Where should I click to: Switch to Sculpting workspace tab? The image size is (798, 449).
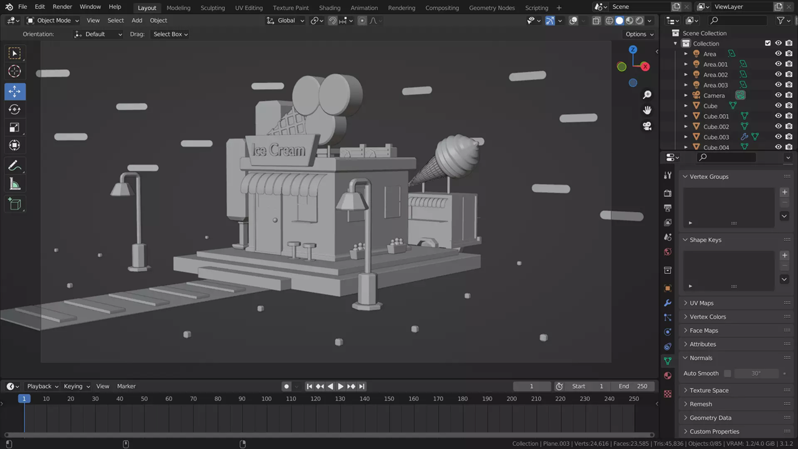pos(213,7)
